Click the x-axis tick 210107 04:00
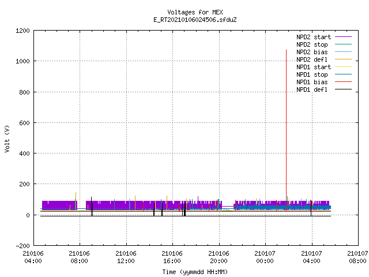The height and width of the screenshot is (277, 369). pos(311,257)
